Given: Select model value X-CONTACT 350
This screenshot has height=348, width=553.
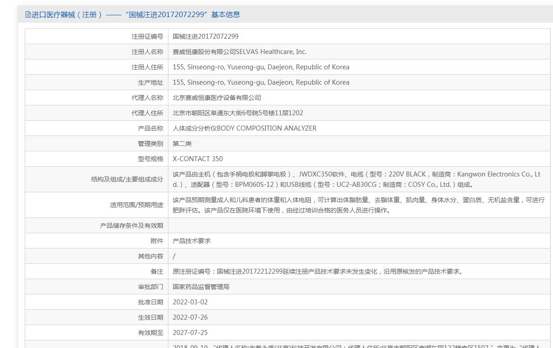Looking at the screenshot, I should coord(198,159).
